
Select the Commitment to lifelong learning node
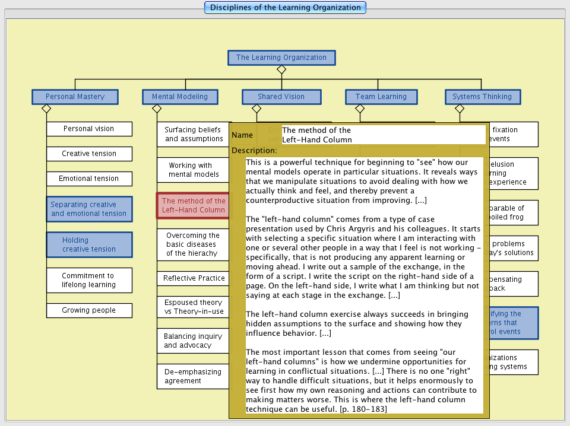point(89,280)
